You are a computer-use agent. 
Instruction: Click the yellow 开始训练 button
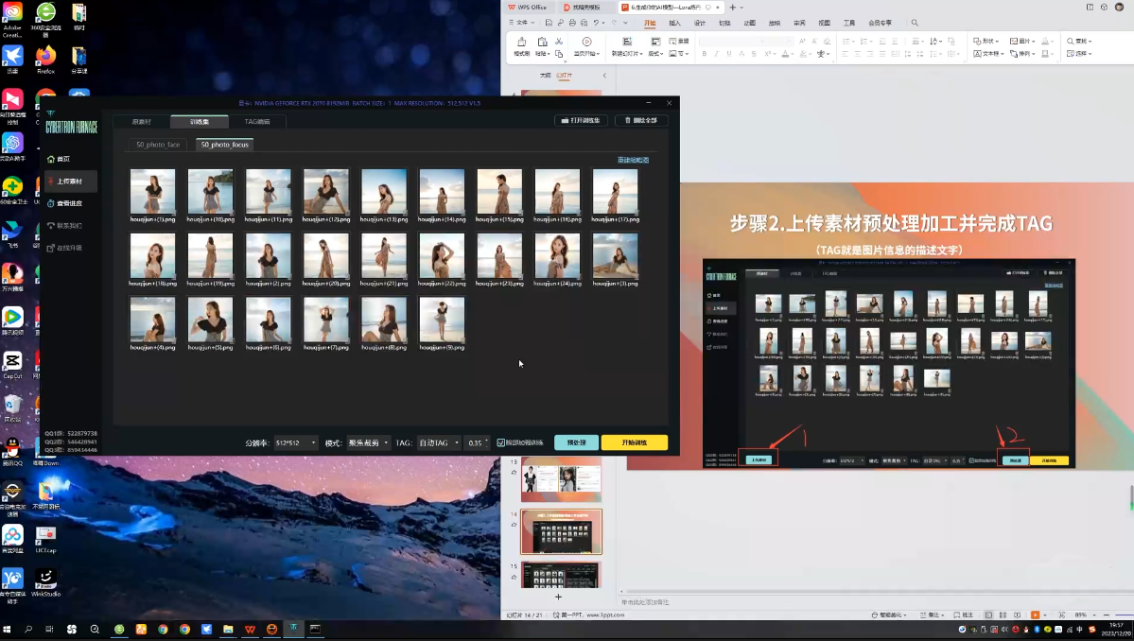coord(635,442)
